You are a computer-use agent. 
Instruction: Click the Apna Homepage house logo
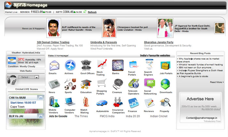coord(8,5)
